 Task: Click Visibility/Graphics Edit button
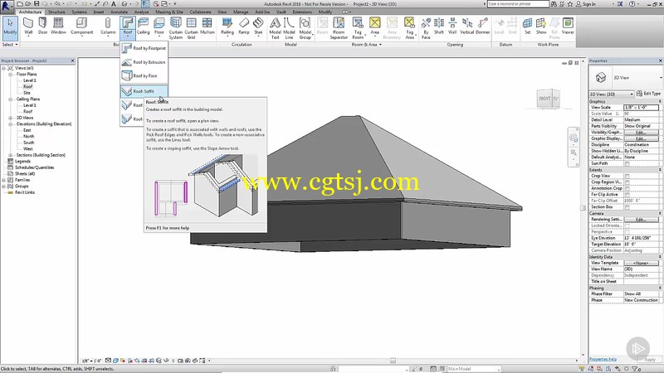click(x=641, y=133)
